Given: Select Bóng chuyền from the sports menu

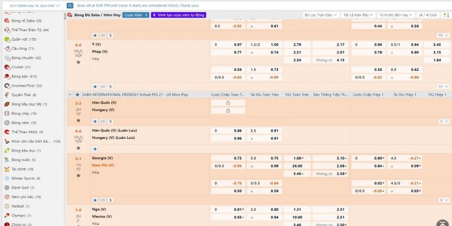Looking at the screenshot, I should [26, 58].
